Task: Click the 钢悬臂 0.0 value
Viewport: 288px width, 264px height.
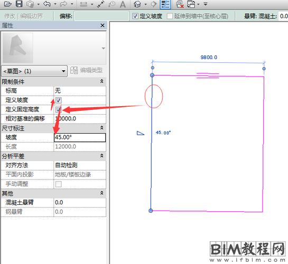Action: point(80,212)
